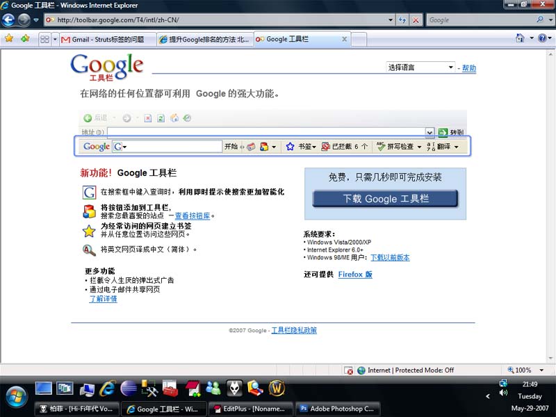The width and height of the screenshot is (556, 417).
Task: Open the Quick Tabs grid icon
Action: click(x=44, y=39)
